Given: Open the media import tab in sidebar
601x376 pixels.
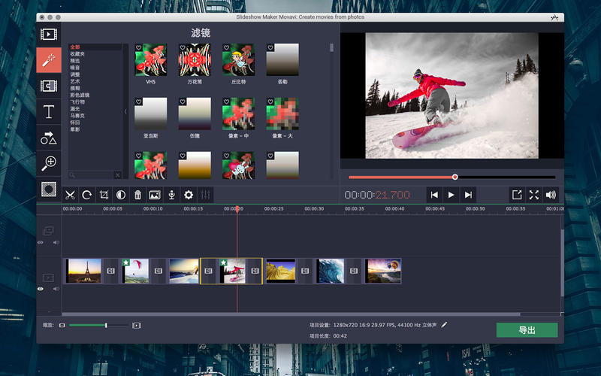Looking at the screenshot, I should tap(49, 35).
